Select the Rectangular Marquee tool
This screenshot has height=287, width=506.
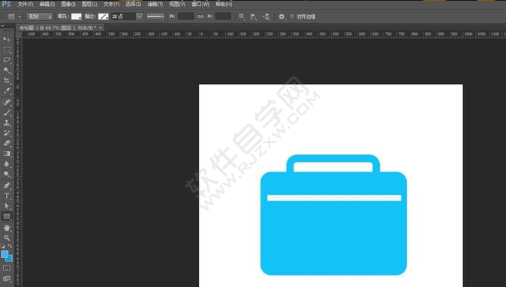coord(7,49)
